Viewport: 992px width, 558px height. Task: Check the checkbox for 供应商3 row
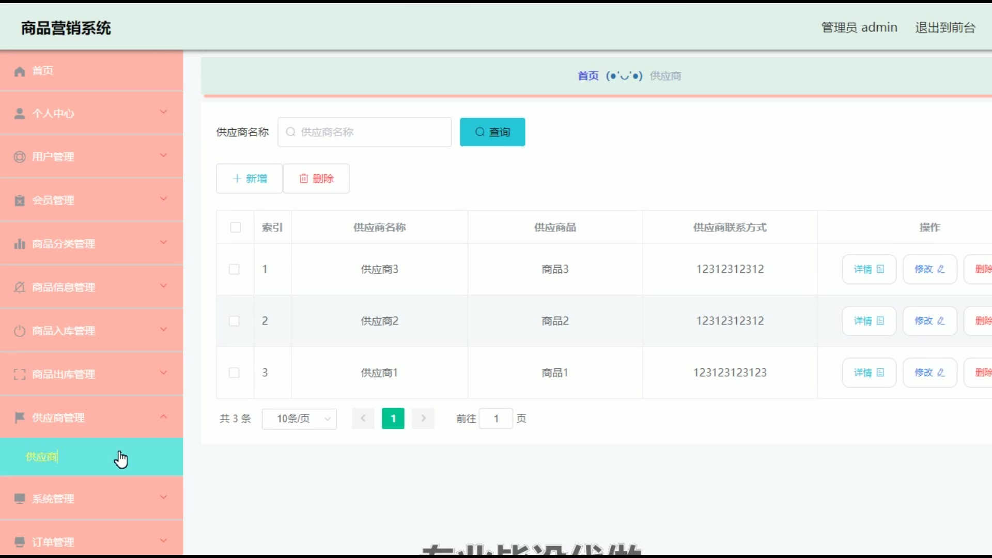pyautogui.click(x=234, y=269)
